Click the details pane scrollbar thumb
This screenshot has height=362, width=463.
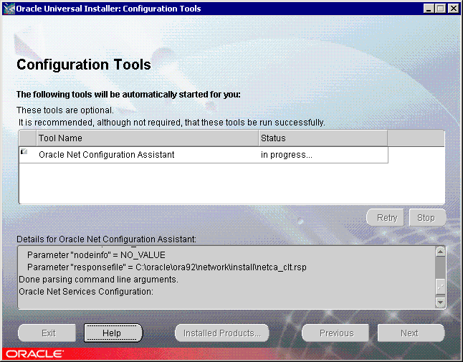click(x=441, y=285)
